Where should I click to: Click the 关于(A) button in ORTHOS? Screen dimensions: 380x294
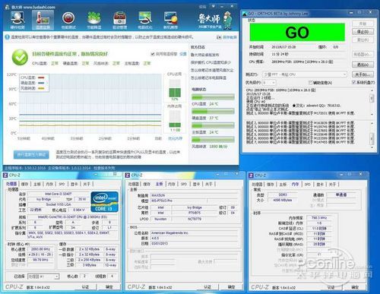(x=363, y=74)
